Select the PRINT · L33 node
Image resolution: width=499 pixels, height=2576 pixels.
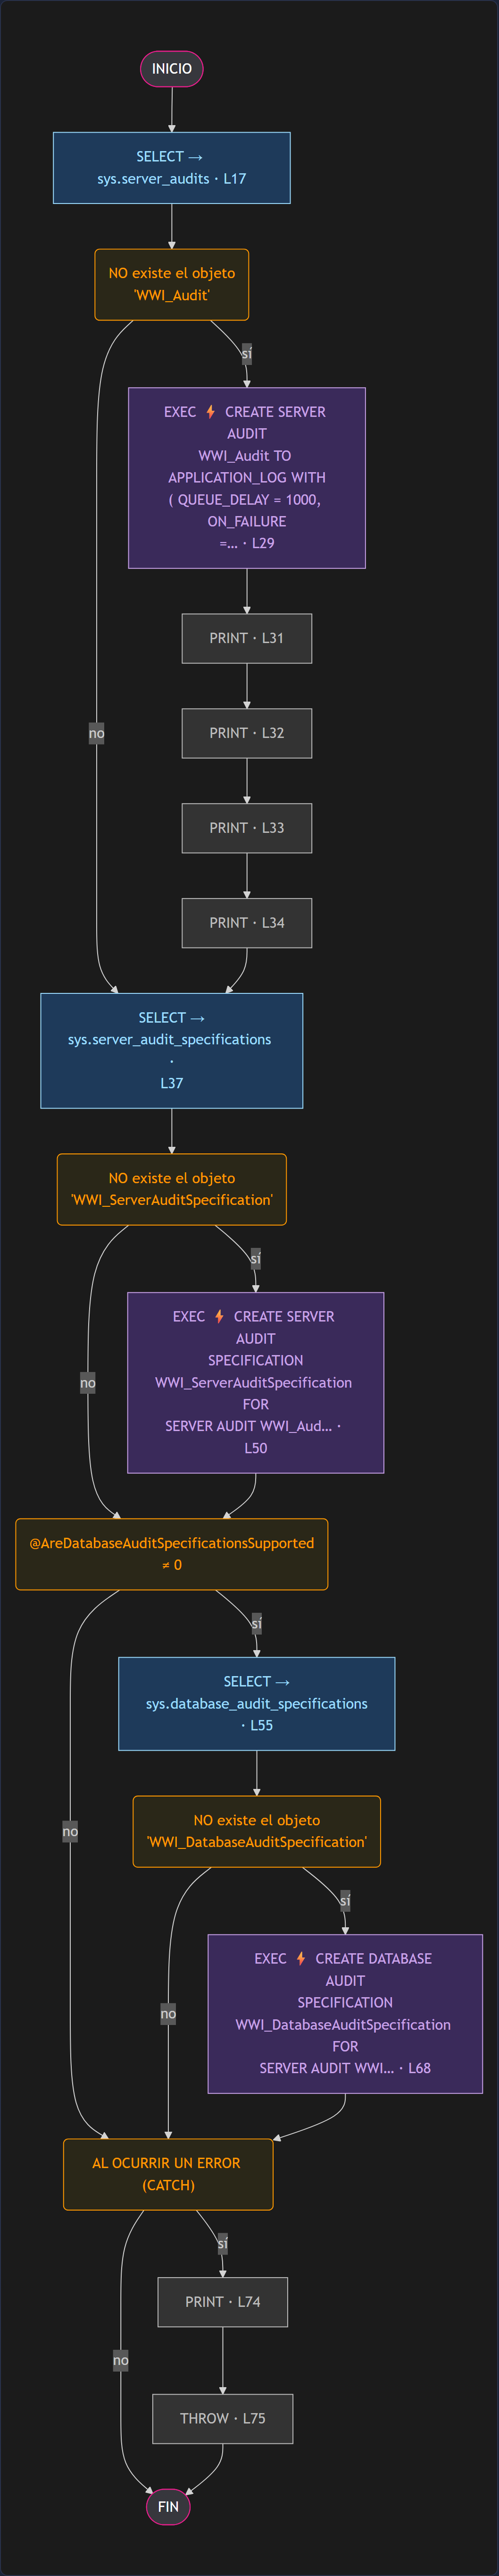coord(247,828)
